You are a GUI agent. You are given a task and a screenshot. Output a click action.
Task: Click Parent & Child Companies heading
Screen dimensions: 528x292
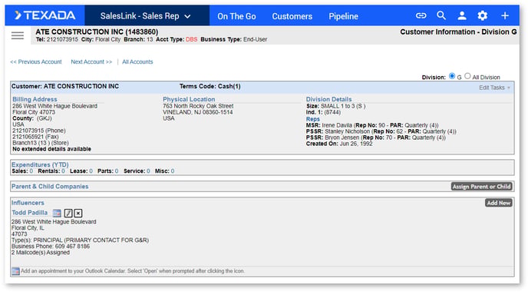point(50,187)
